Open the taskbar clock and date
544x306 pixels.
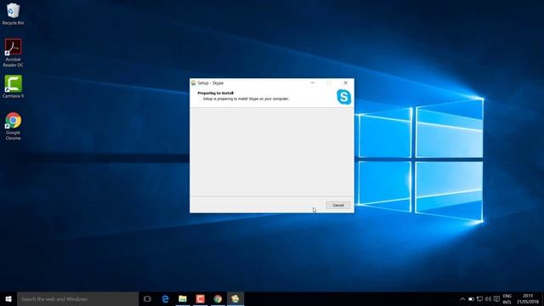[x=527, y=298]
